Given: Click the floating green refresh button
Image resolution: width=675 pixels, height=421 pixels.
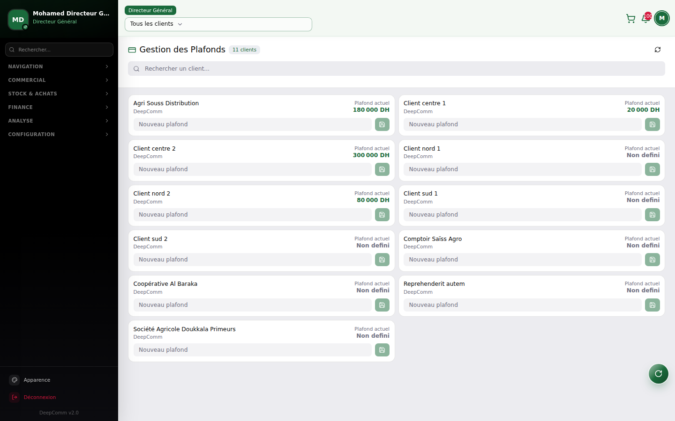Looking at the screenshot, I should click(x=659, y=374).
